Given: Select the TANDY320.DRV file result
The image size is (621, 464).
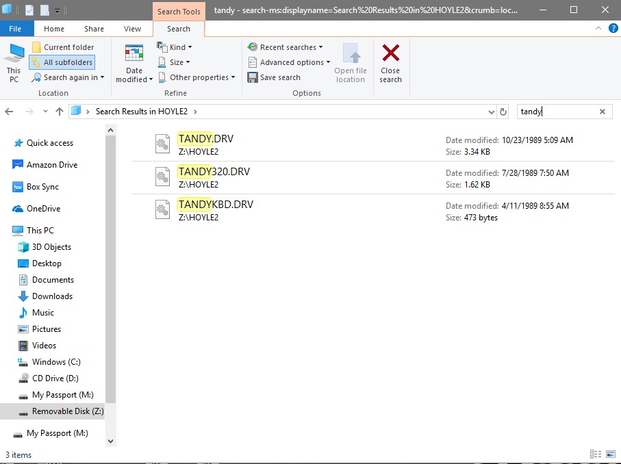Looking at the screenshot, I should (x=214, y=172).
